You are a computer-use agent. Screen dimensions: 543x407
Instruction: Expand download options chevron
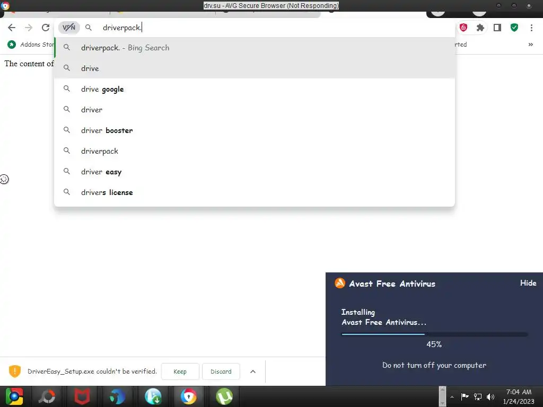click(253, 371)
